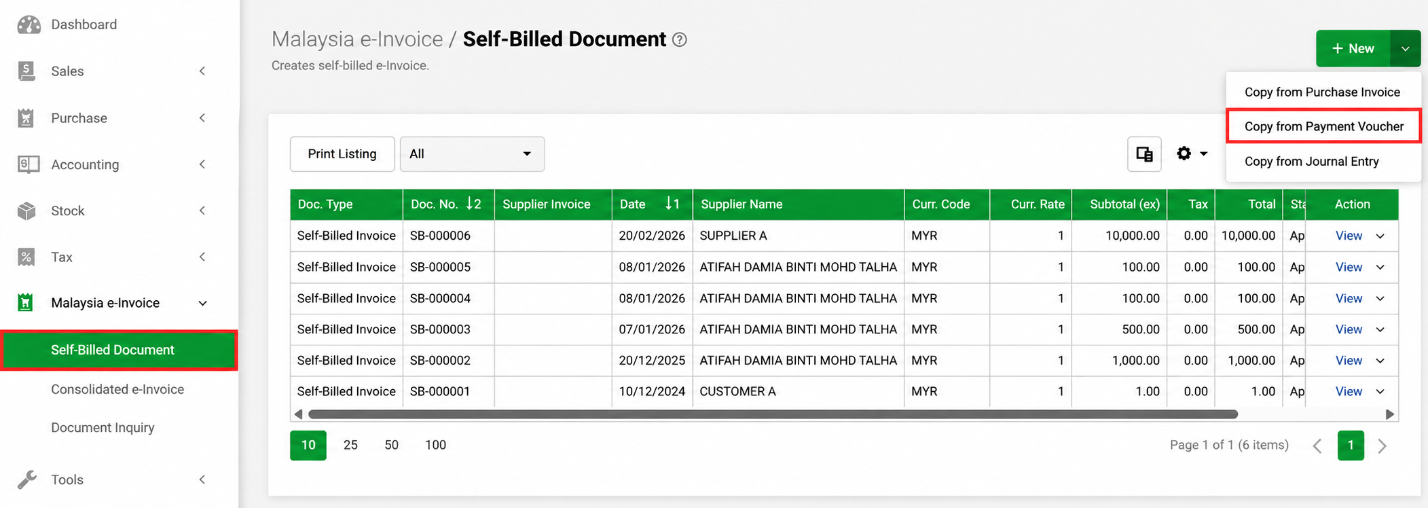Click the scrollbar right arrow
Screen dimensions: 1428x508
click(x=1390, y=414)
